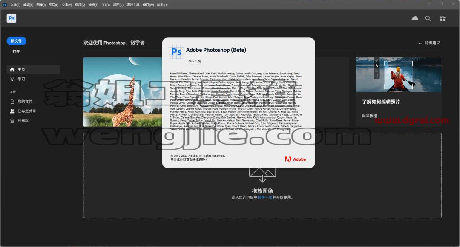
Task: Click the 新文件 button
Action: click(x=17, y=41)
